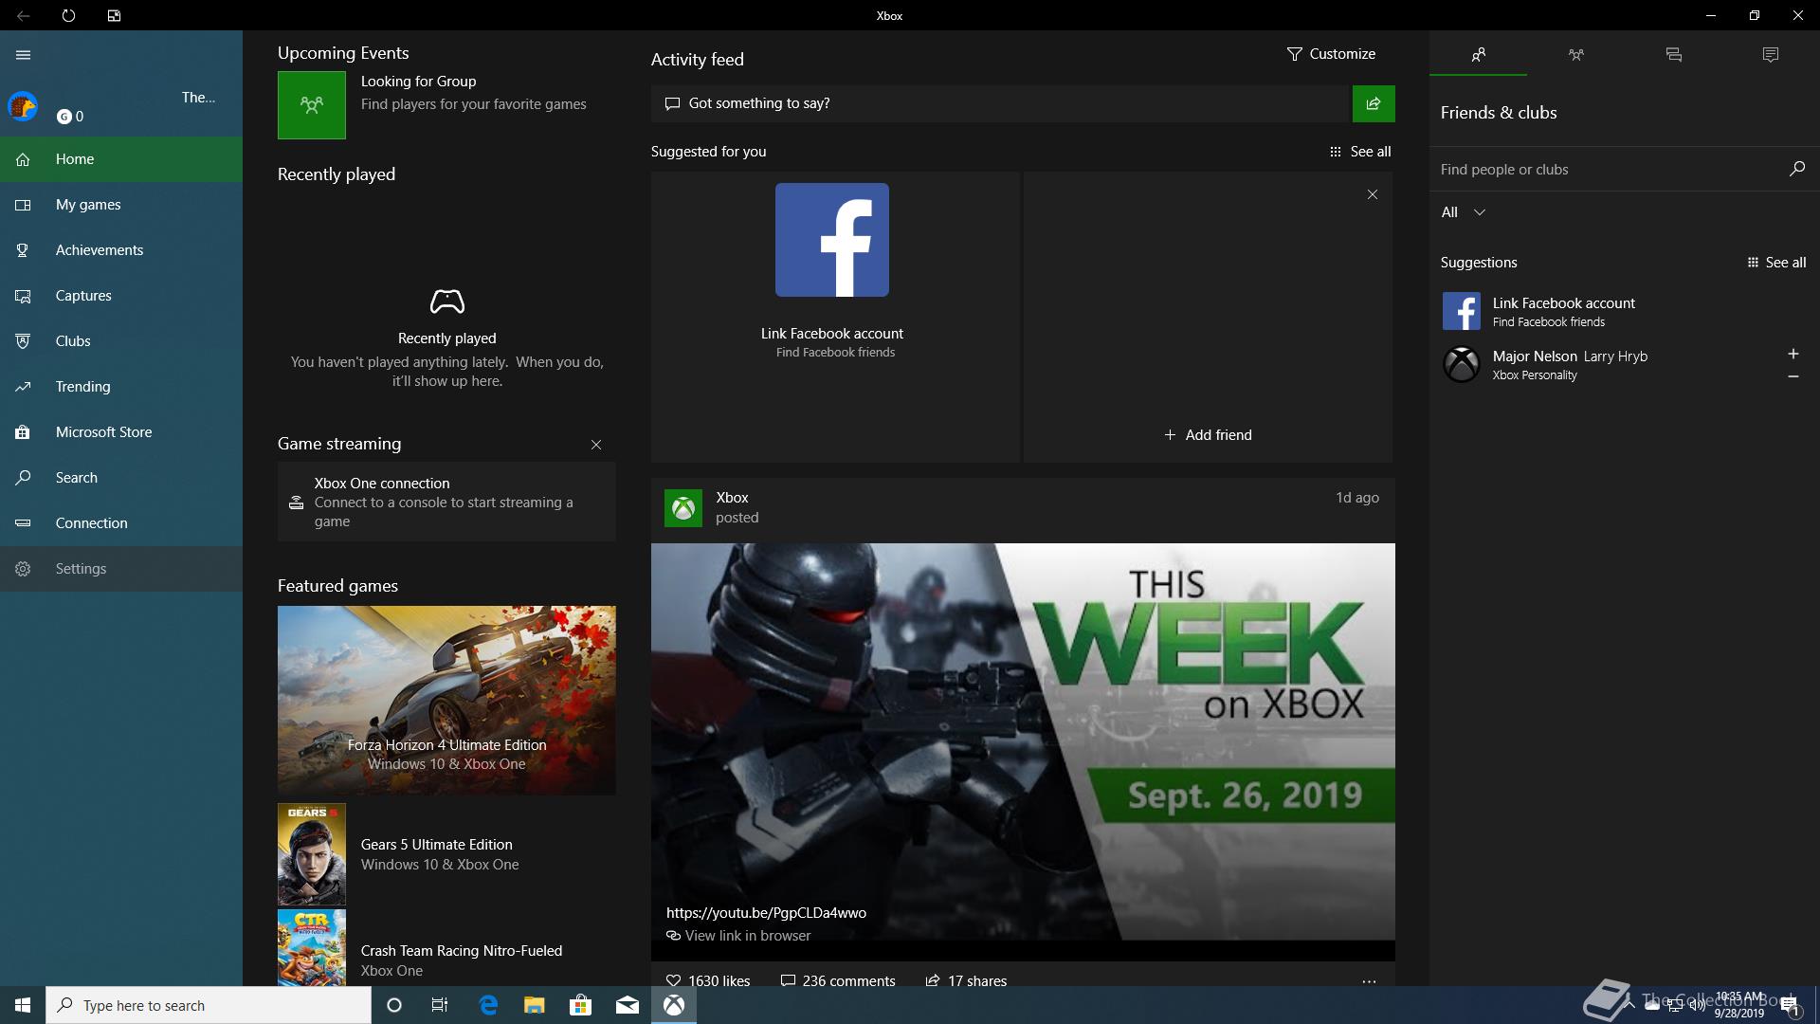
Task: Launch Microsoft Edge from taskbar
Action: click(x=488, y=1005)
